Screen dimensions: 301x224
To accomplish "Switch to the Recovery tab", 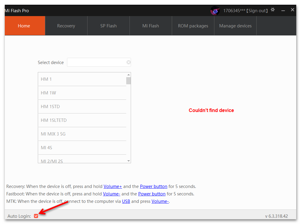I will (66, 26).
